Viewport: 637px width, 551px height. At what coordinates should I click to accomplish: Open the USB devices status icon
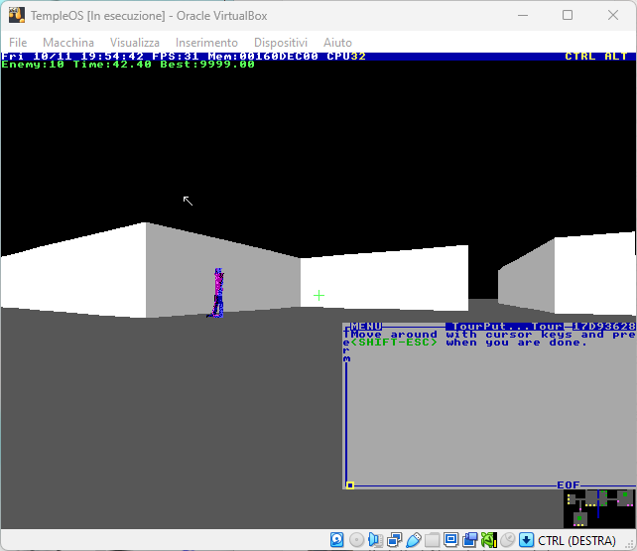[413, 540]
